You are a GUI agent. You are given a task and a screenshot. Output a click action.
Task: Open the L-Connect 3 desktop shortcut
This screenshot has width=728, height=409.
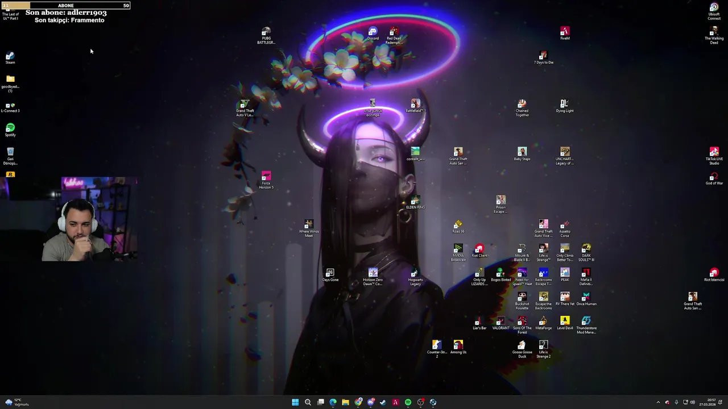(x=10, y=107)
